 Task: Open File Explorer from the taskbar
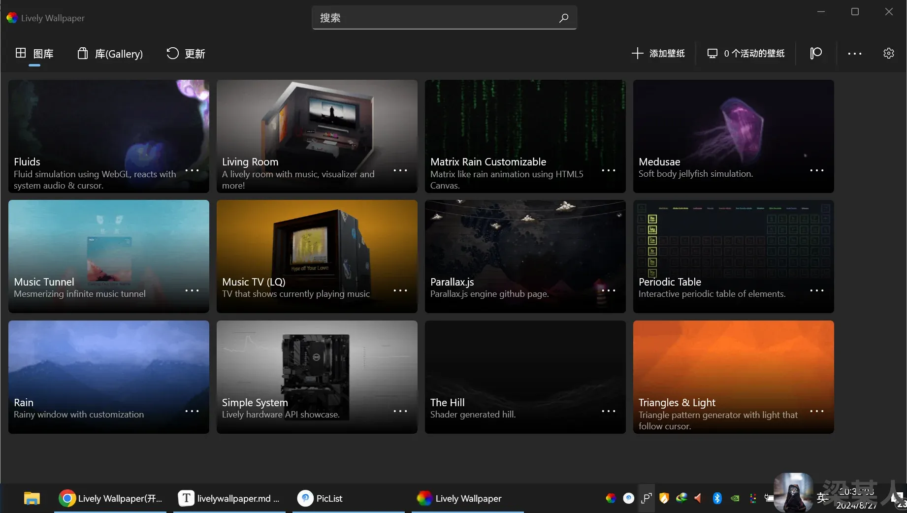32,498
